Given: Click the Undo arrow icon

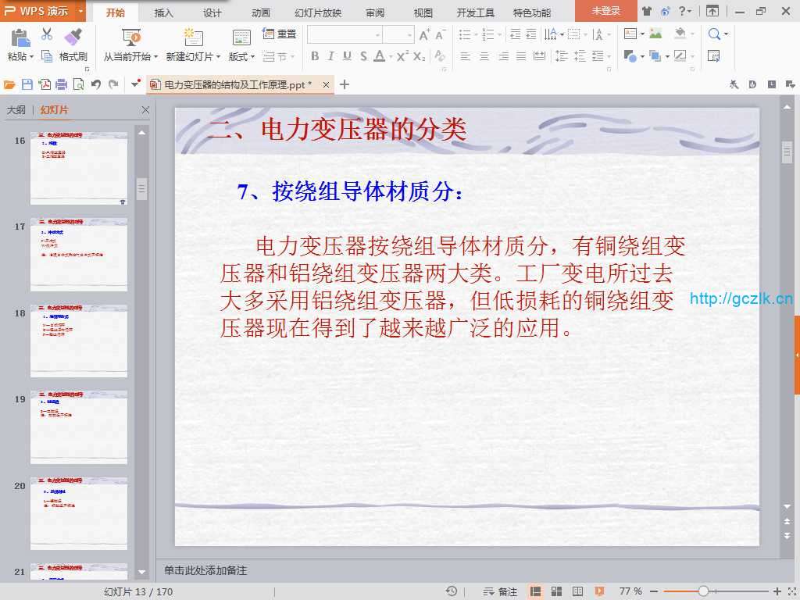Looking at the screenshot, I should (96, 84).
